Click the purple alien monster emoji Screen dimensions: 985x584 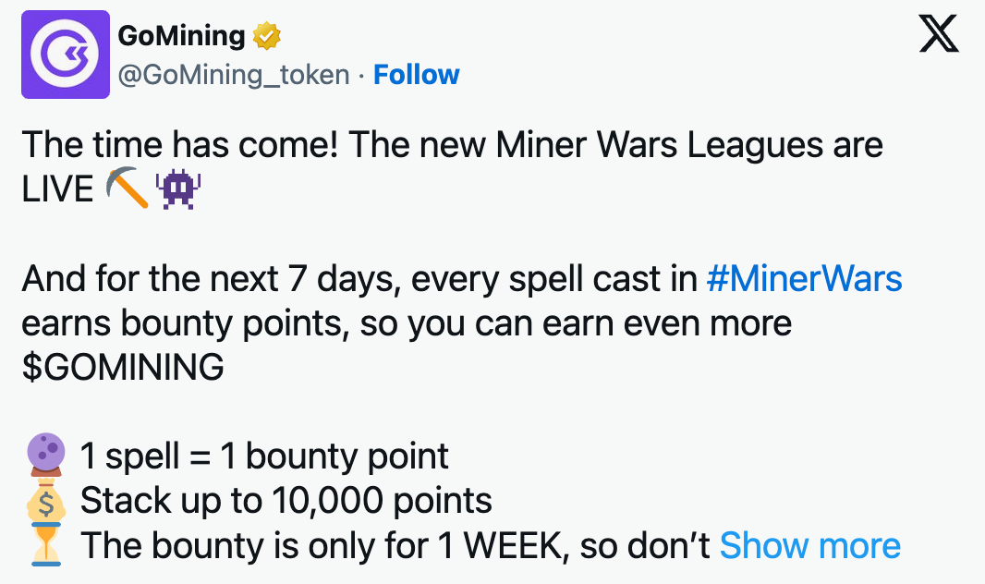pos(179,189)
